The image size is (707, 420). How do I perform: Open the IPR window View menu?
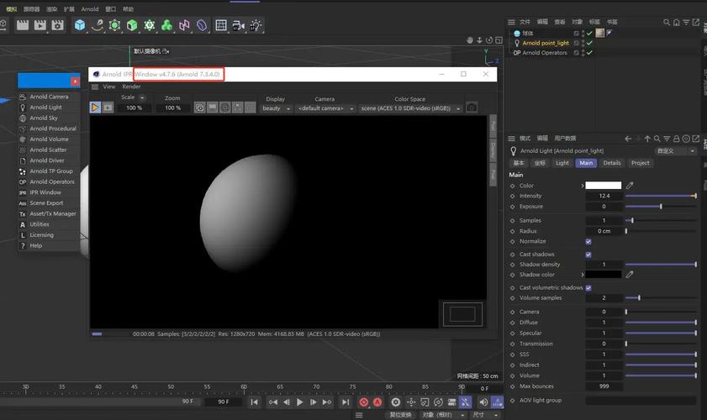click(109, 87)
